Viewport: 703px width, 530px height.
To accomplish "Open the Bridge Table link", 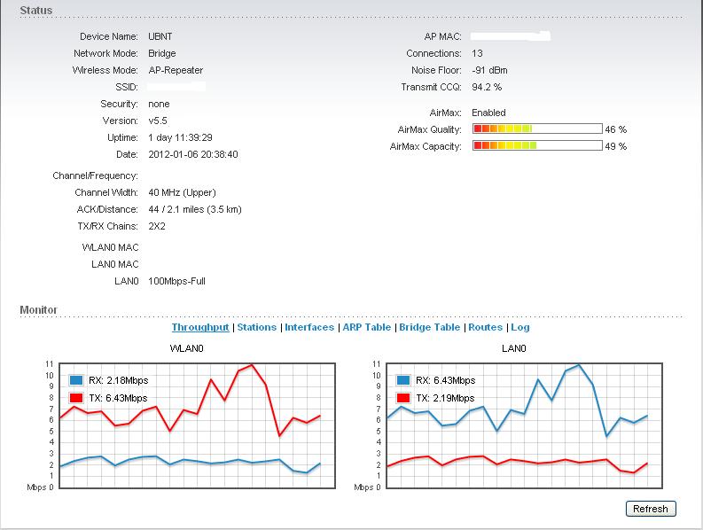I will pos(430,327).
